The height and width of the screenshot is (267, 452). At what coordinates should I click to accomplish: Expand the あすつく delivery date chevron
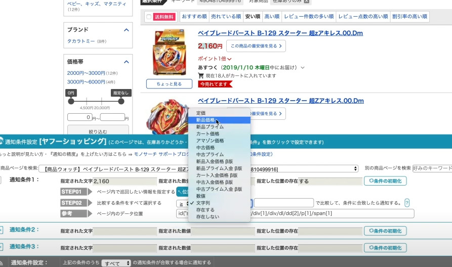(x=303, y=67)
